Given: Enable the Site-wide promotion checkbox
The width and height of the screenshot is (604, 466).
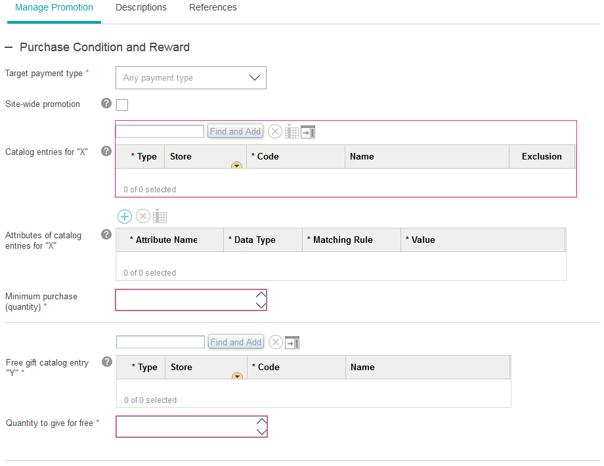Looking at the screenshot, I should (x=122, y=105).
